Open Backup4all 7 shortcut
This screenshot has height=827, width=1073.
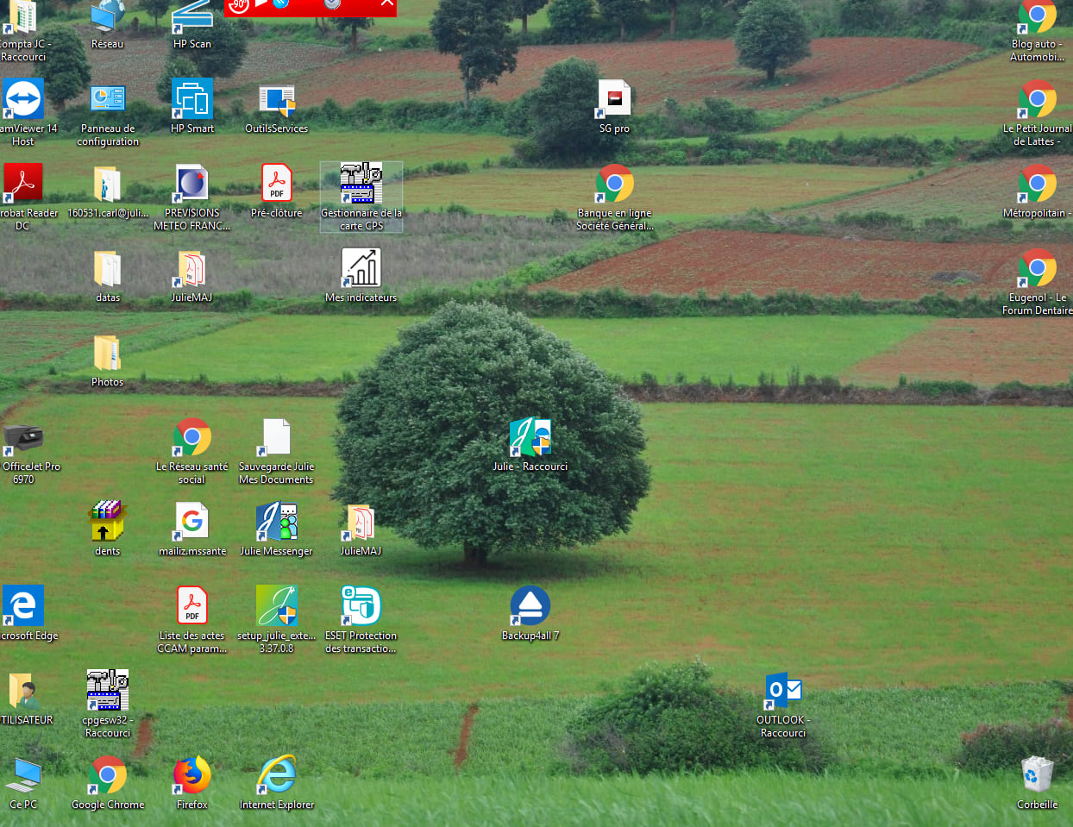530,607
